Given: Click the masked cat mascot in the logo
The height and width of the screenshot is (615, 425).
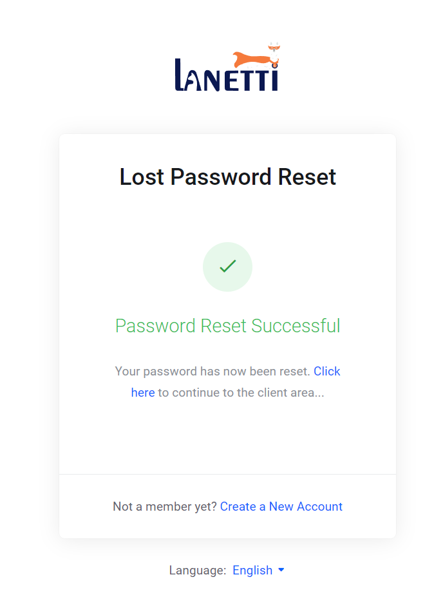Looking at the screenshot, I should (274, 53).
